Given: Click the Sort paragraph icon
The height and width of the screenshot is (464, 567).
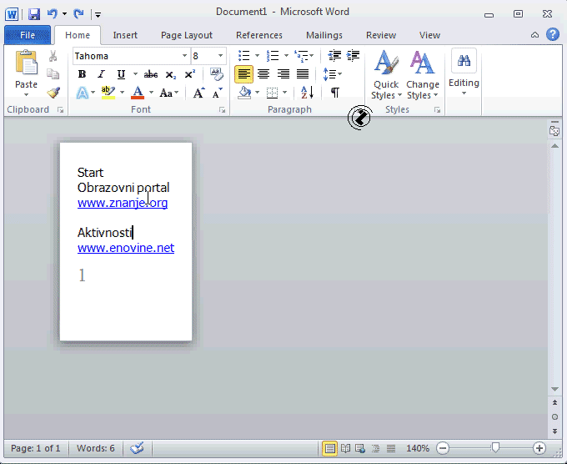Looking at the screenshot, I should pos(306,93).
